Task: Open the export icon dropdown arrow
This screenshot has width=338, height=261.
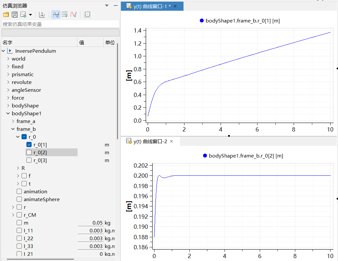Action: pos(30,15)
